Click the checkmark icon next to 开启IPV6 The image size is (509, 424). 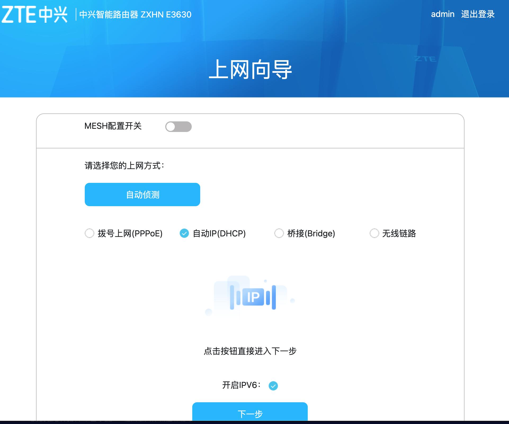[274, 386]
